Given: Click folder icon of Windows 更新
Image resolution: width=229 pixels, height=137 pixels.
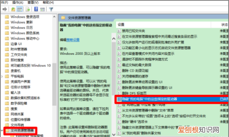Looking at the screenshot, I should (x=7, y=22).
